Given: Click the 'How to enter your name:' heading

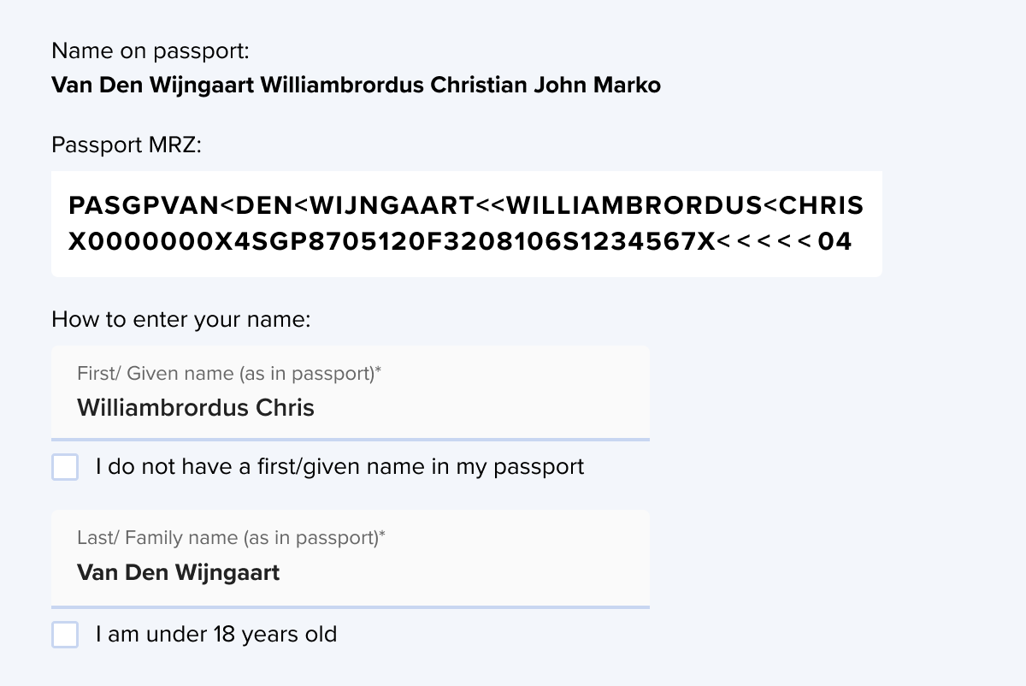Looking at the screenshot, I should 180,320.
